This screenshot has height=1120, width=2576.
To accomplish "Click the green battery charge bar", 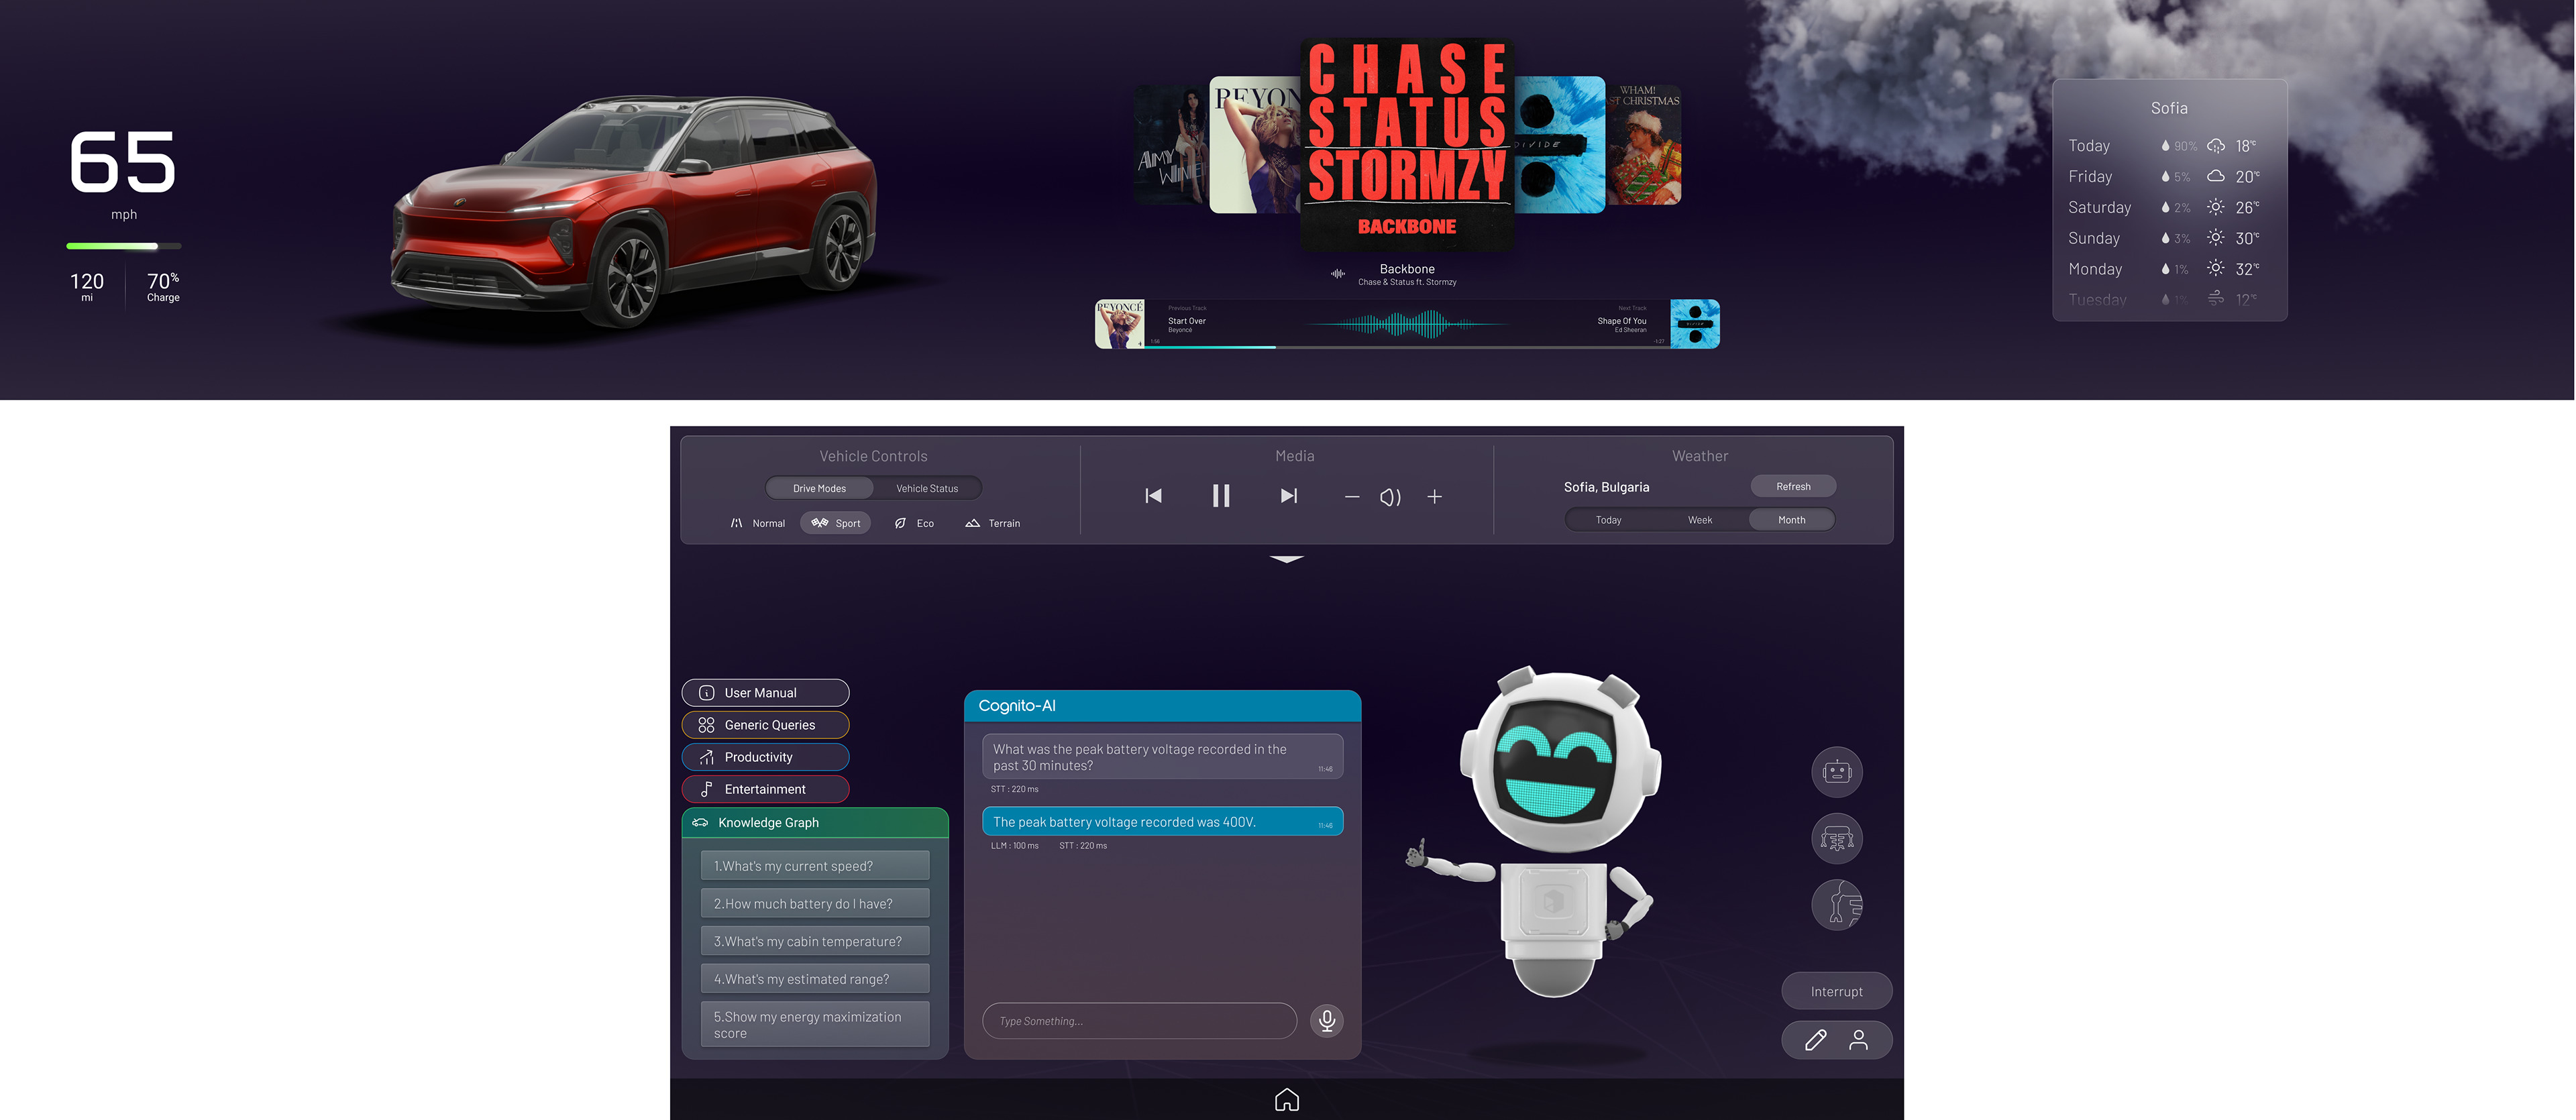I will click(x=124, y=246).
